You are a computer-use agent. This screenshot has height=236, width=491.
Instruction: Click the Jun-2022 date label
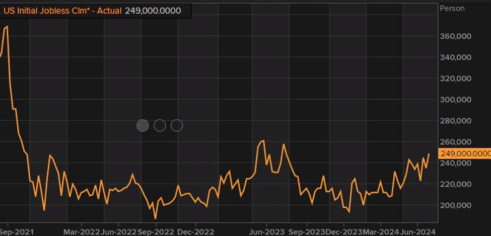point(119,232)
